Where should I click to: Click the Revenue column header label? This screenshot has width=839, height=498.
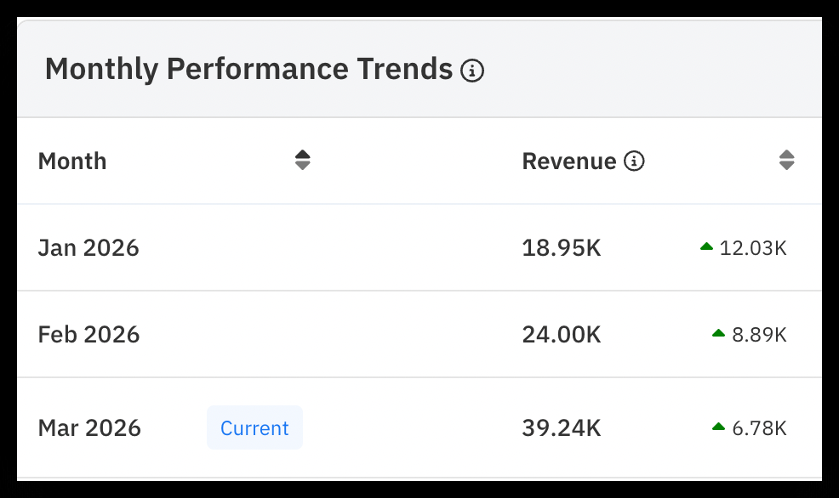tap(568, 161)
